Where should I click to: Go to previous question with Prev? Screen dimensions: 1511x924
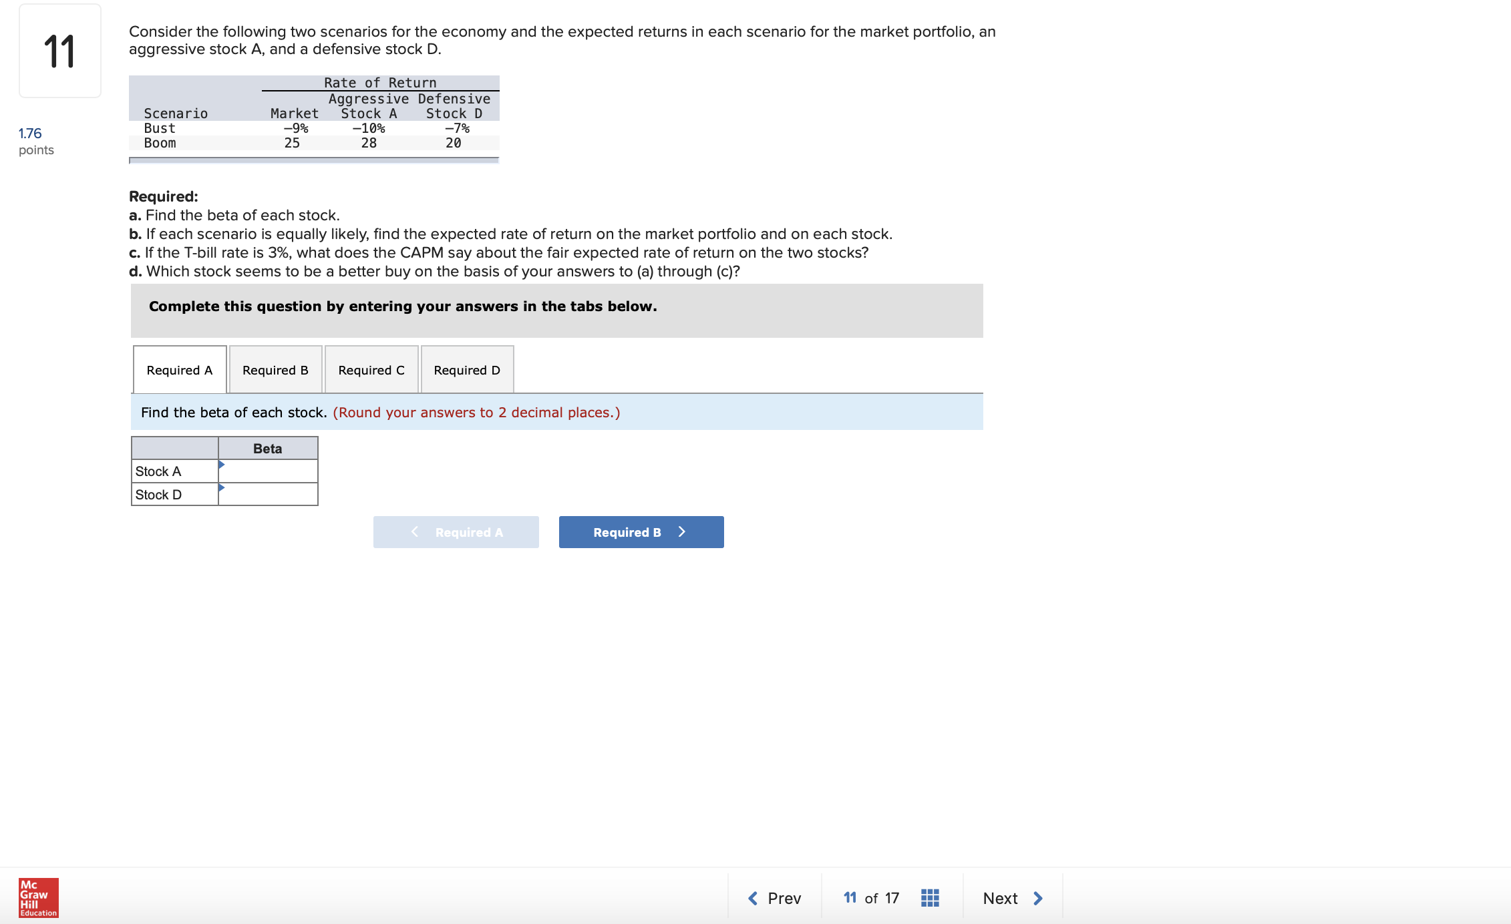pos(775,899)
